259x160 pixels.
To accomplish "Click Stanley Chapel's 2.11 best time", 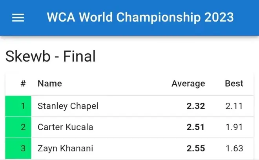I will pos(235,106).
